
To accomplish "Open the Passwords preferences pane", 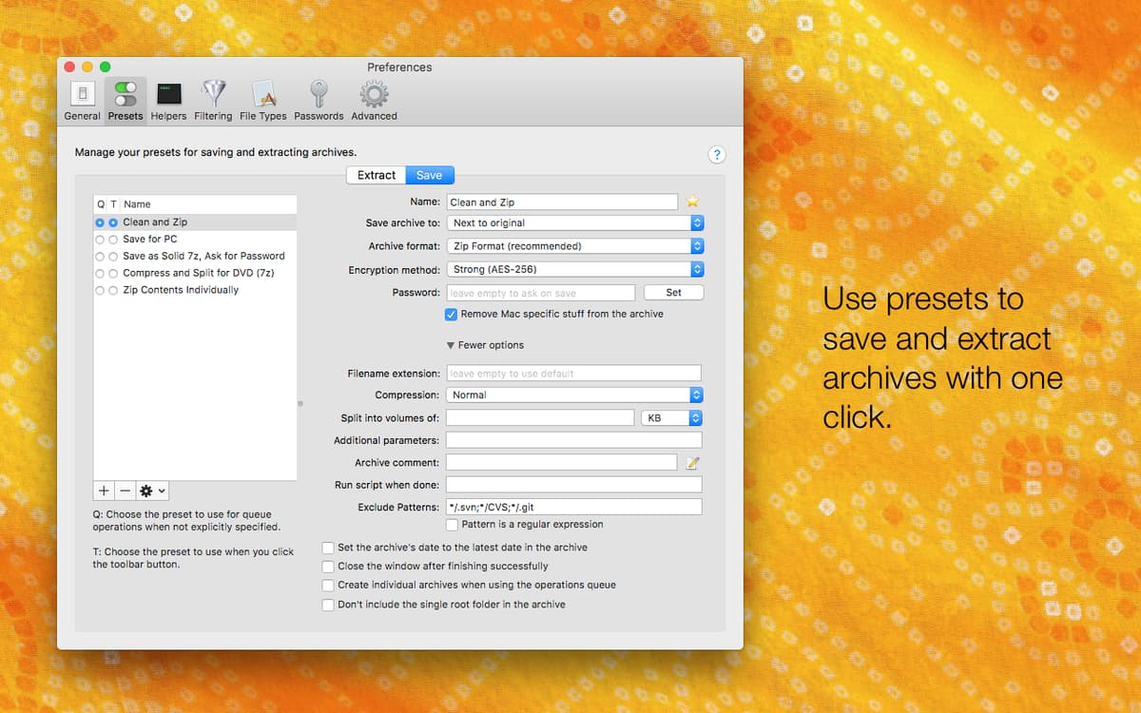I will click(x=318, y=98).
